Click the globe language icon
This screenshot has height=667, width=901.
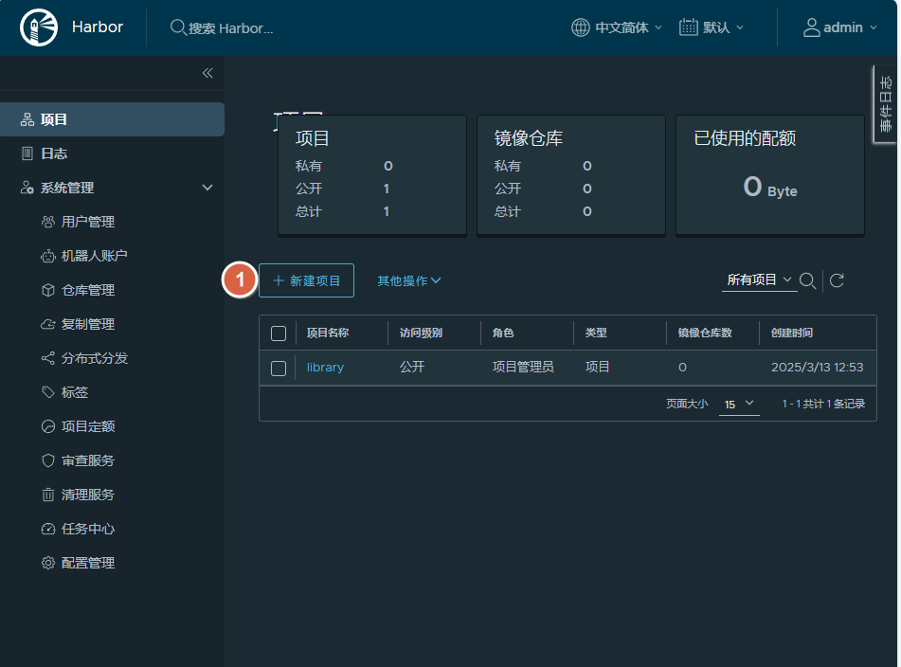[x=581, y=27]
